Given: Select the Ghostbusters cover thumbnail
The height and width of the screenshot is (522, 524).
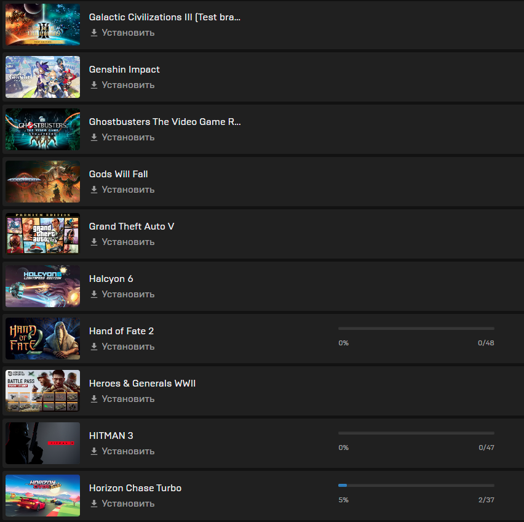Looking at the screenshot, I should pyautogui.click(x=43, y=129).
